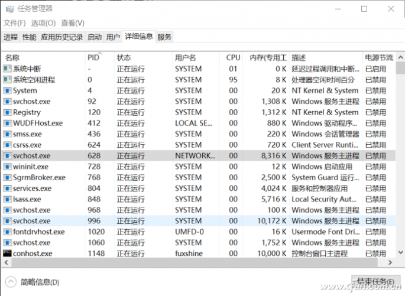This screenshot has height=296, width=405.
Task: Click the csrss.exe process icon
Action: pyautogui.click(x=7, y=145)
